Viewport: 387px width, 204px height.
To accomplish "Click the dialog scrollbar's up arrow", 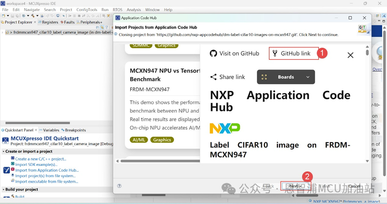I will [x=367, y=47].
